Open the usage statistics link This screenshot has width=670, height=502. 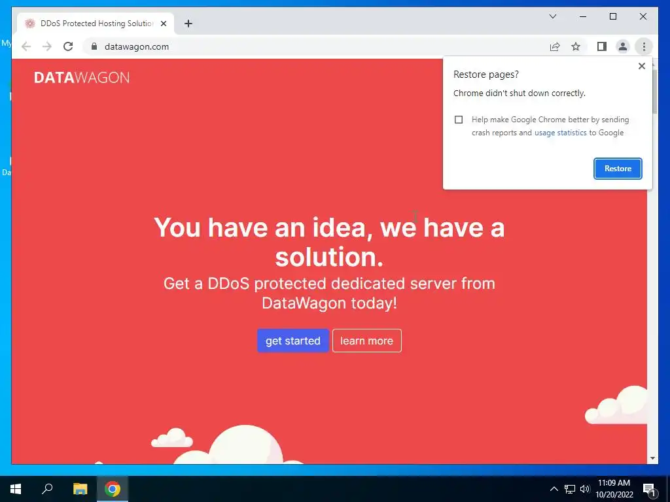[x=560, y=133]
